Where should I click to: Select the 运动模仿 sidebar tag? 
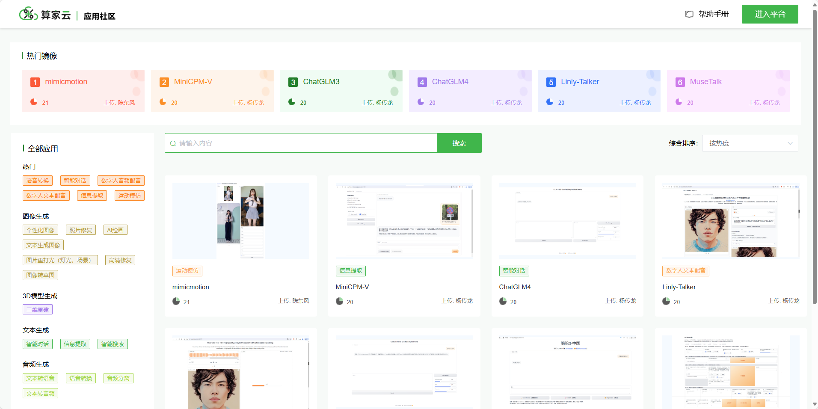point(130,196)
